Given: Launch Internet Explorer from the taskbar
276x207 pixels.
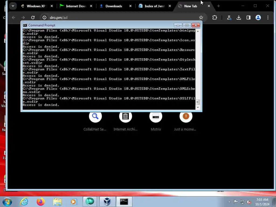Looking at the screenshot, I should [24, 202].
